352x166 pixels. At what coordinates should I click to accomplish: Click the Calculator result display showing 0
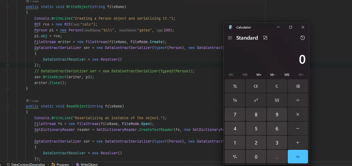pos(302,60)
